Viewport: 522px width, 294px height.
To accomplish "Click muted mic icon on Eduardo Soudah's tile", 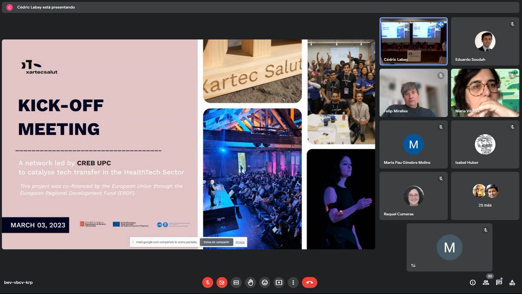I will (512, 24).
